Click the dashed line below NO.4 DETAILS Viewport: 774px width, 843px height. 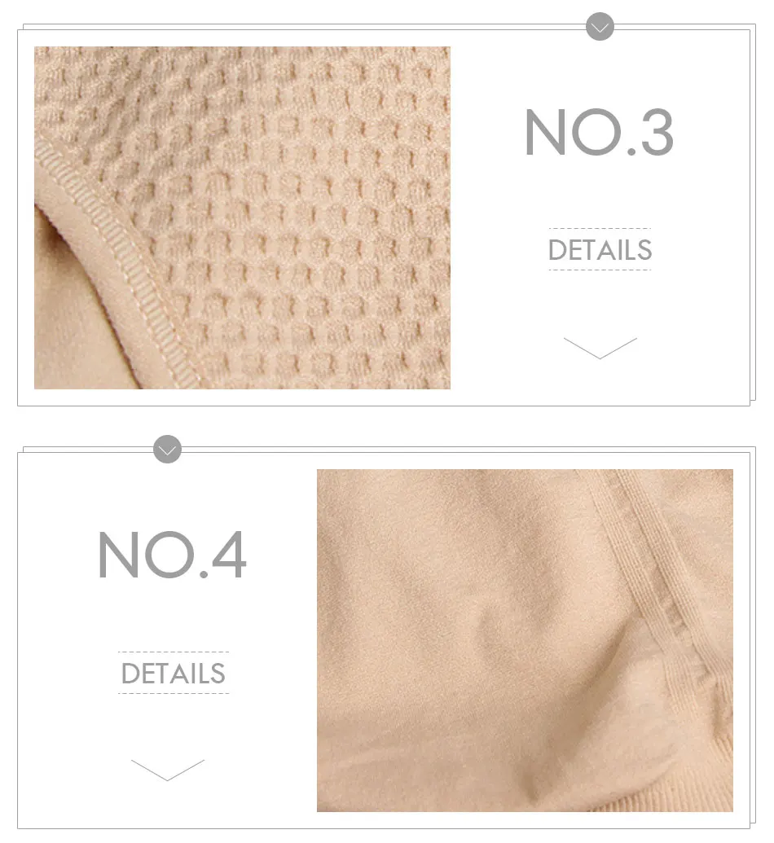(174, 693)
